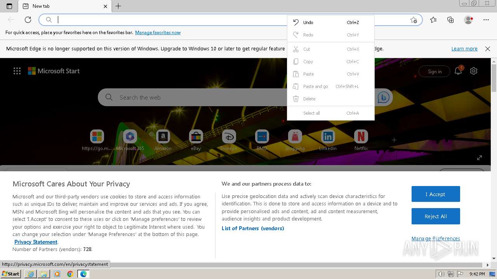Viewport: 497px width, 279px height.
Task: Open the Microsoft Start app launcher grid
Action: coord(17,71)
